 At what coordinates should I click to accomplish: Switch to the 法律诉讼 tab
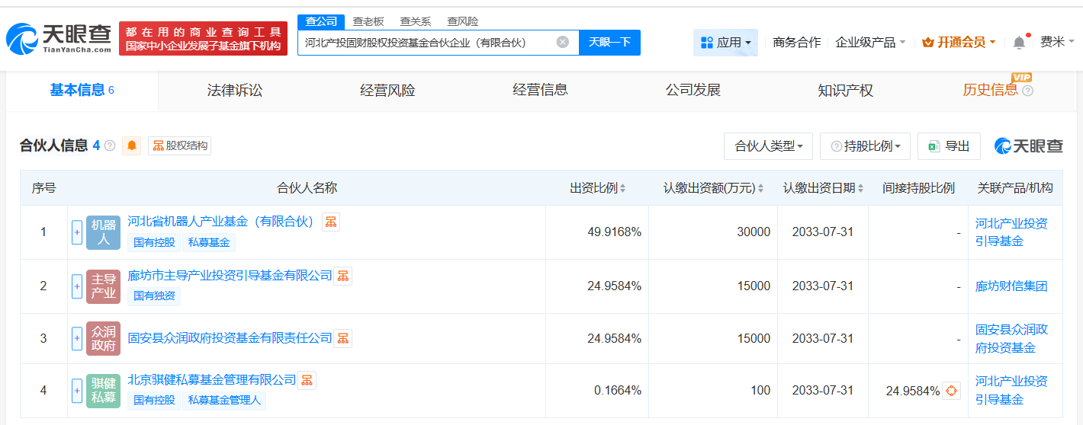click(x=235, y=91)
